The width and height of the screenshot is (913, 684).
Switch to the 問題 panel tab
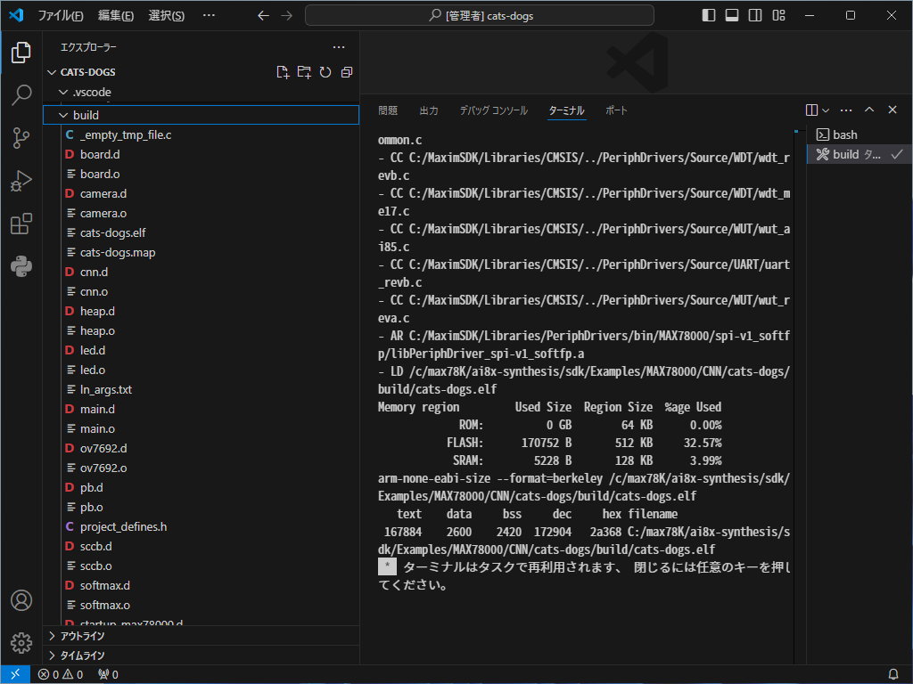pyautogui.click(x=388, y=110)
